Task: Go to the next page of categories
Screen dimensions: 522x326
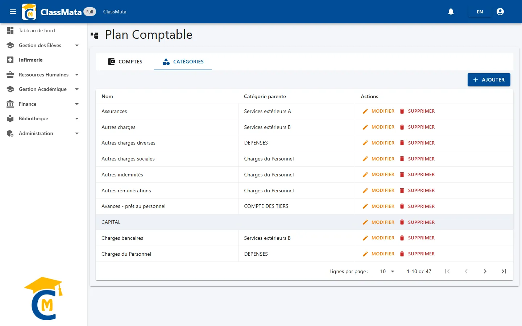Action: tap(485, 271)
